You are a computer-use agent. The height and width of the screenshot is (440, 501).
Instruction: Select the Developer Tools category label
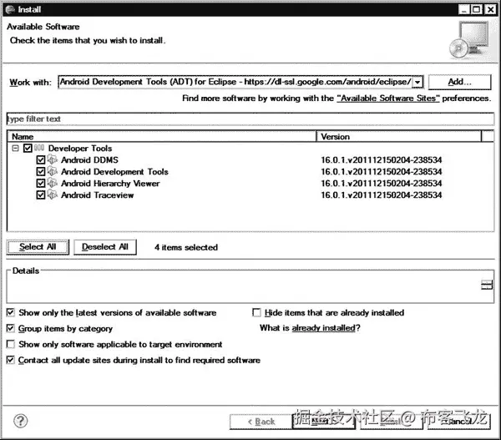80,148
